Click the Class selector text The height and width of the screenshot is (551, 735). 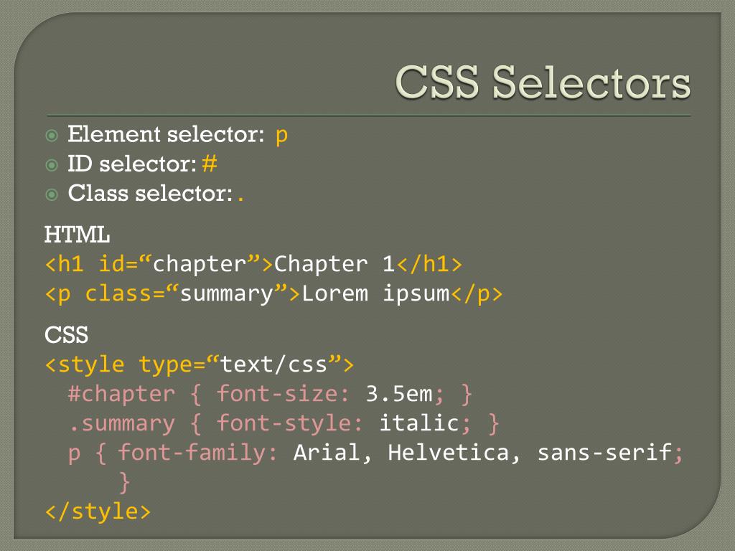pos(150,193)
